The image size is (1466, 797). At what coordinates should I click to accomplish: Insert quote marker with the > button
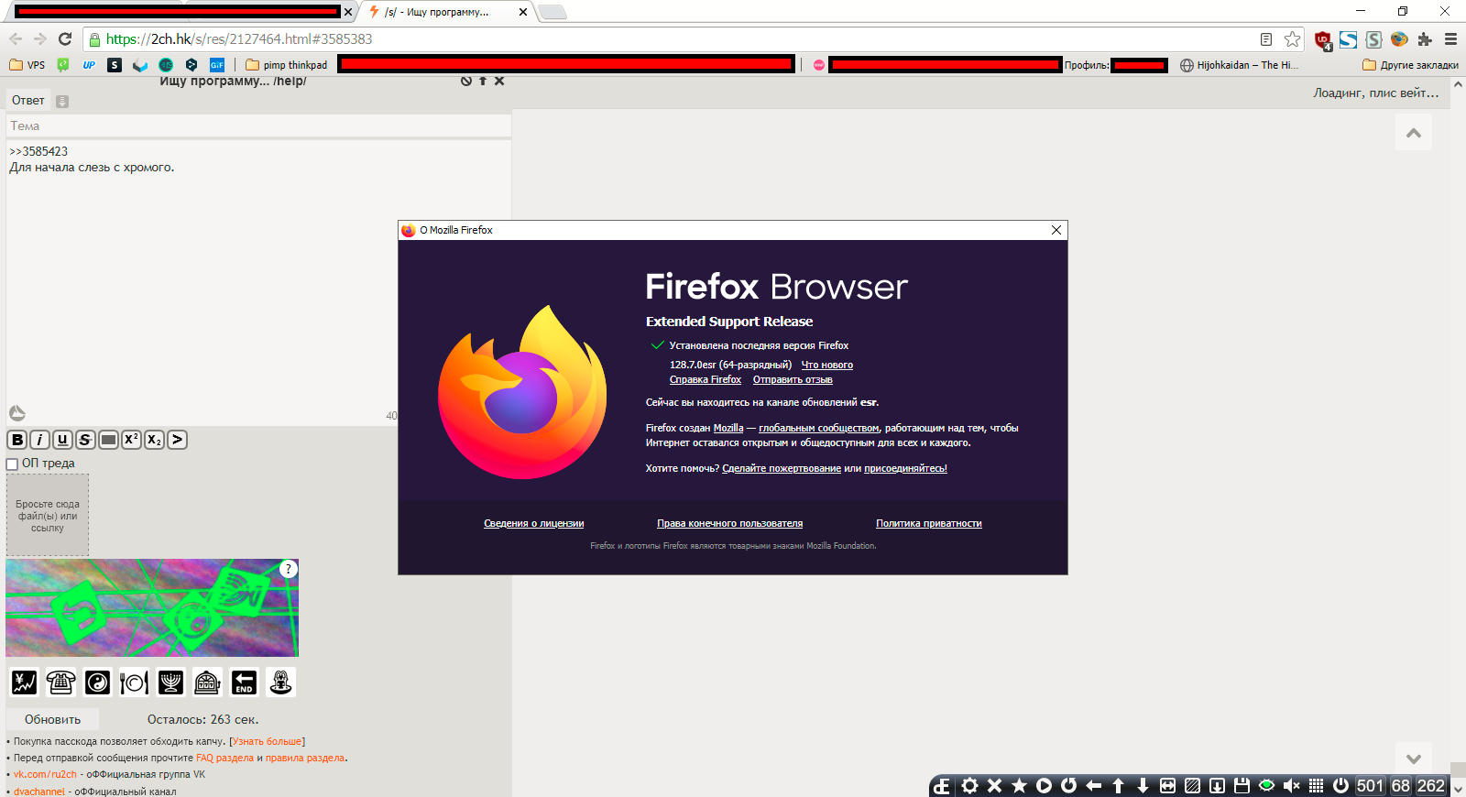point(177,440)
